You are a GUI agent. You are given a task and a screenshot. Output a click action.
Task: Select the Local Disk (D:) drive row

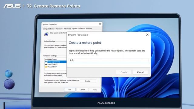(55, 64)
